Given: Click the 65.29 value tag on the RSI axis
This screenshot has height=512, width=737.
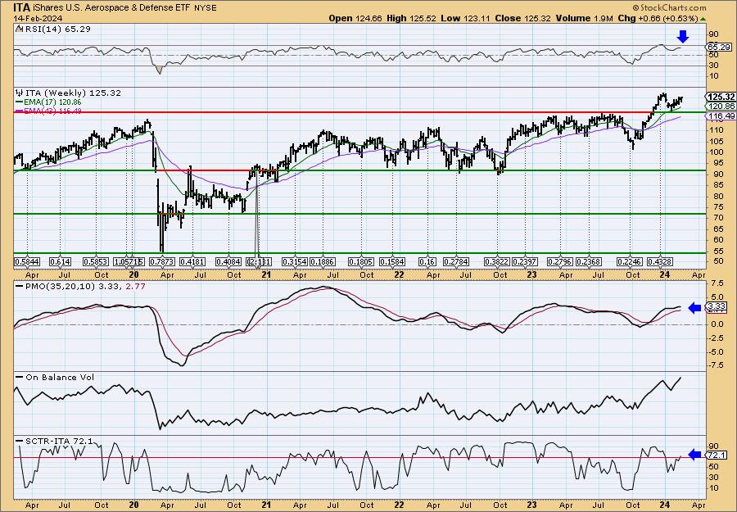Looking at the screenshot, I should tap(719, 47).
